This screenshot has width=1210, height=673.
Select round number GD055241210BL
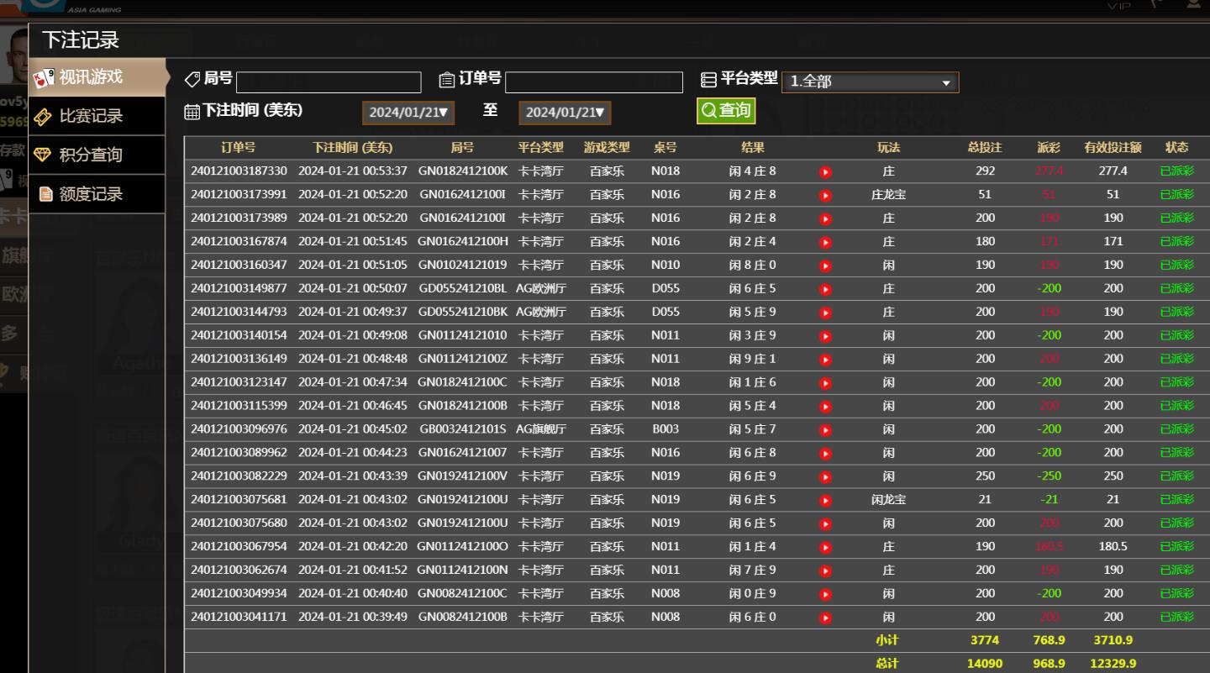463,288
